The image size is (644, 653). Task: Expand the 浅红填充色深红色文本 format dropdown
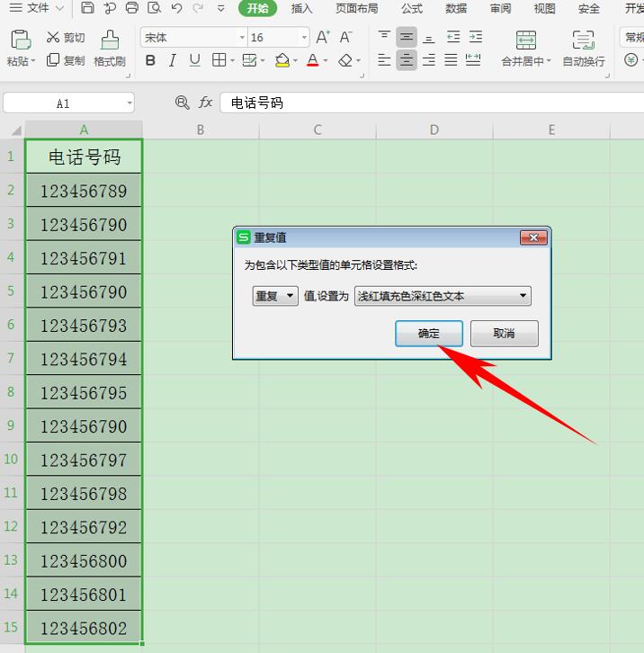tap(443, 296)
